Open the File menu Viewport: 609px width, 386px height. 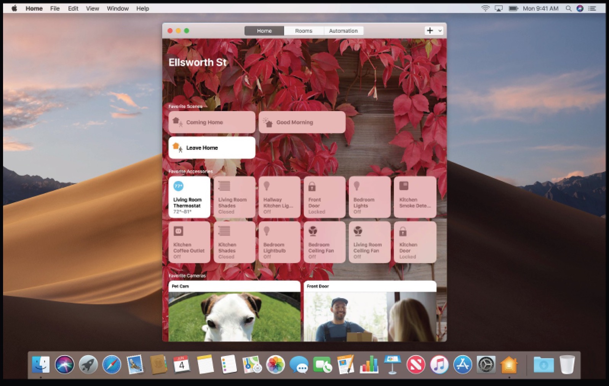[x=55, y=8]
